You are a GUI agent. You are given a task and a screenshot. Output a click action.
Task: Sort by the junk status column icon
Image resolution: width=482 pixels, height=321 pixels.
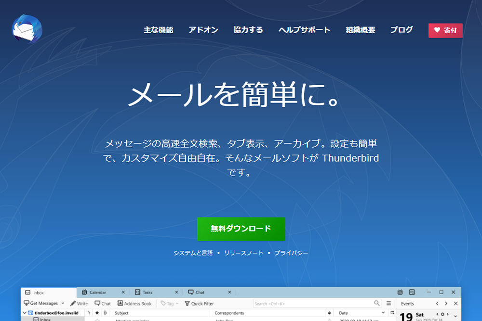329,313
